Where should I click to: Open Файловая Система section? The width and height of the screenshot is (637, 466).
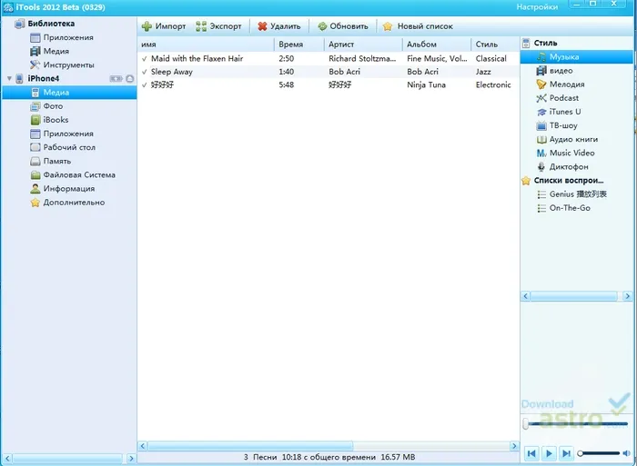[x=73, y=175]
